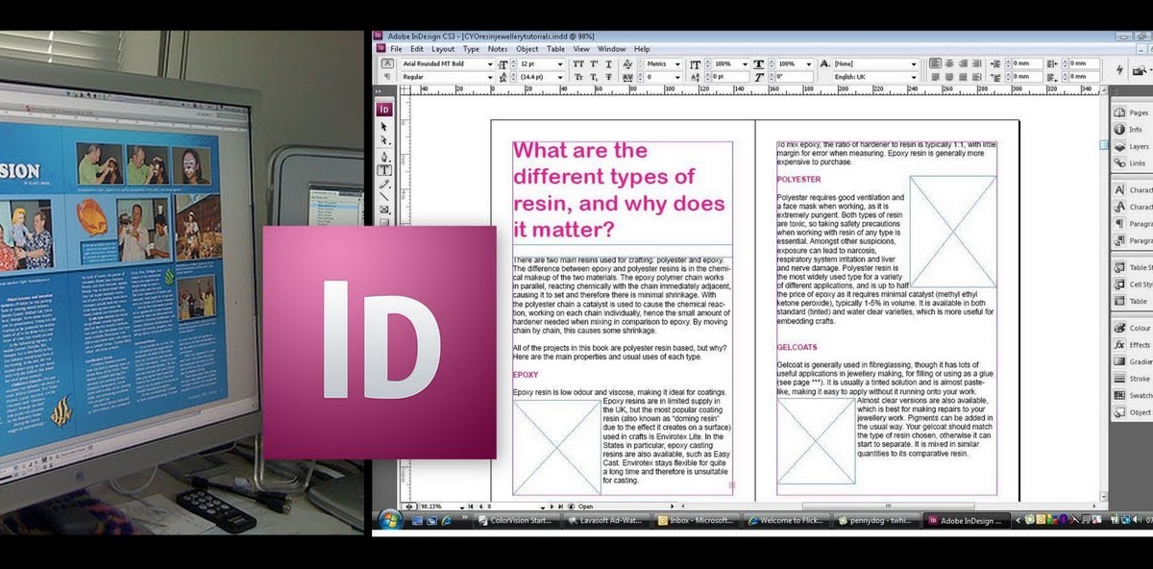
Task: Toggle Small Caps (Tr) formatting
Action: 578,77
